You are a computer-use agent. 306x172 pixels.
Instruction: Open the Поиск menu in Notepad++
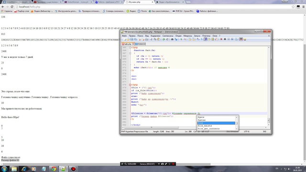pyautogui.click(x=140, y=36)
